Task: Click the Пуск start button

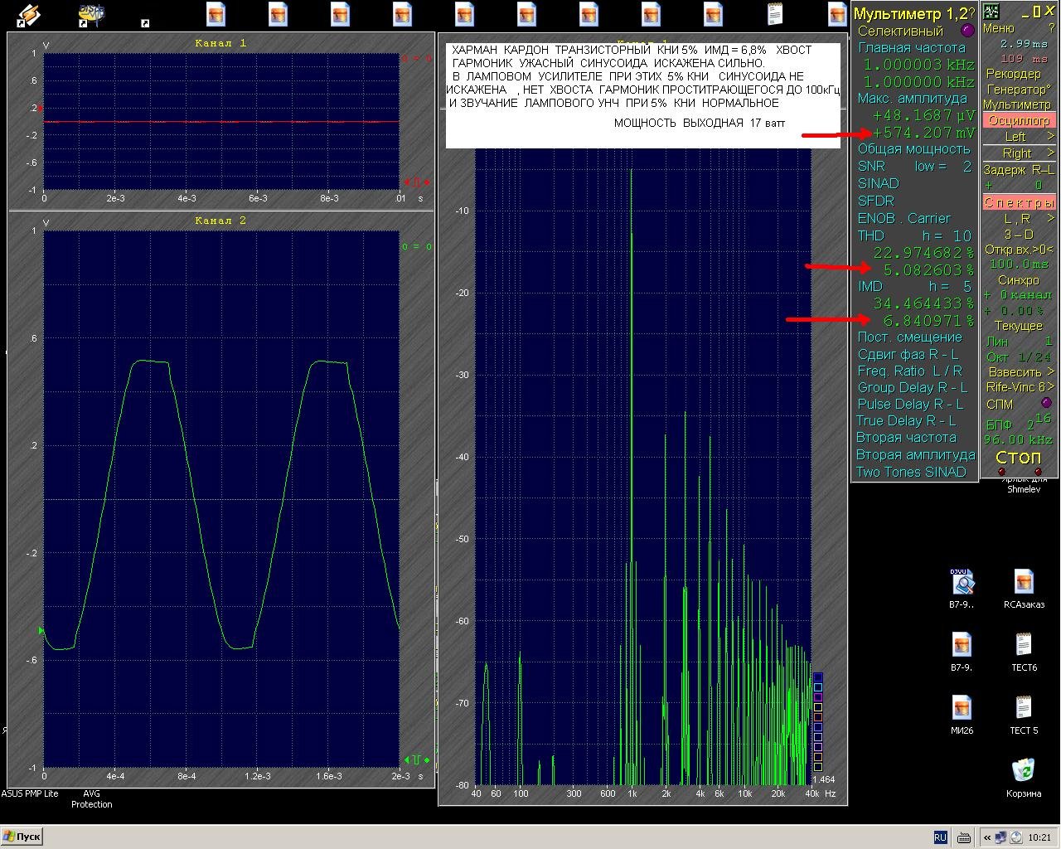Action: [22, 837]
